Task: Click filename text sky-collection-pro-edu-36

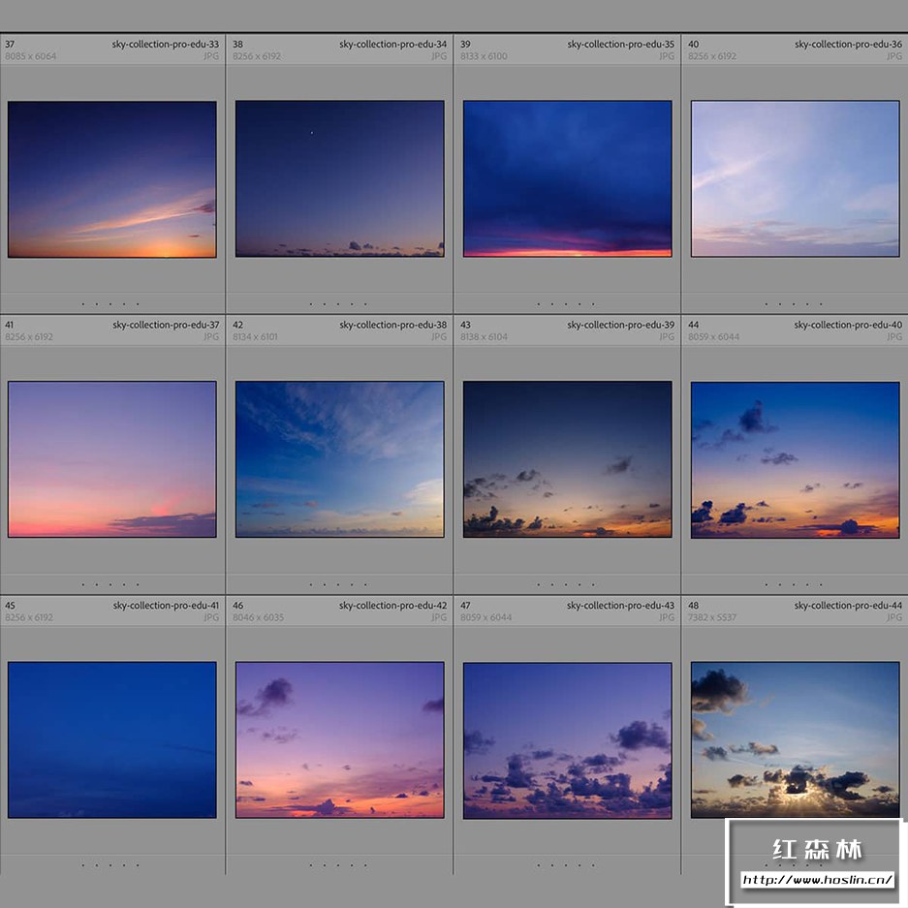Action: [848, 44]
